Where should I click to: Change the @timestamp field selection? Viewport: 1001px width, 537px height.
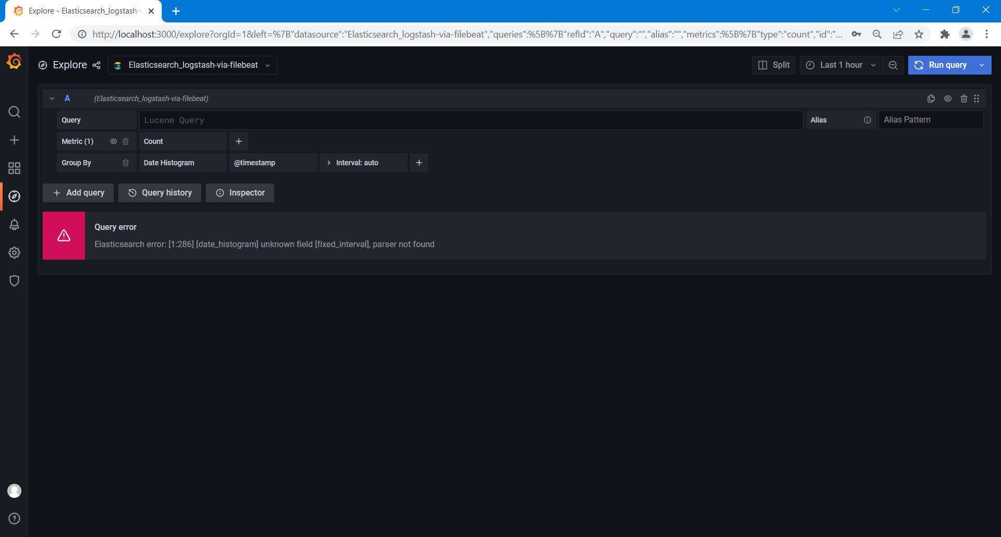point(273,163)
